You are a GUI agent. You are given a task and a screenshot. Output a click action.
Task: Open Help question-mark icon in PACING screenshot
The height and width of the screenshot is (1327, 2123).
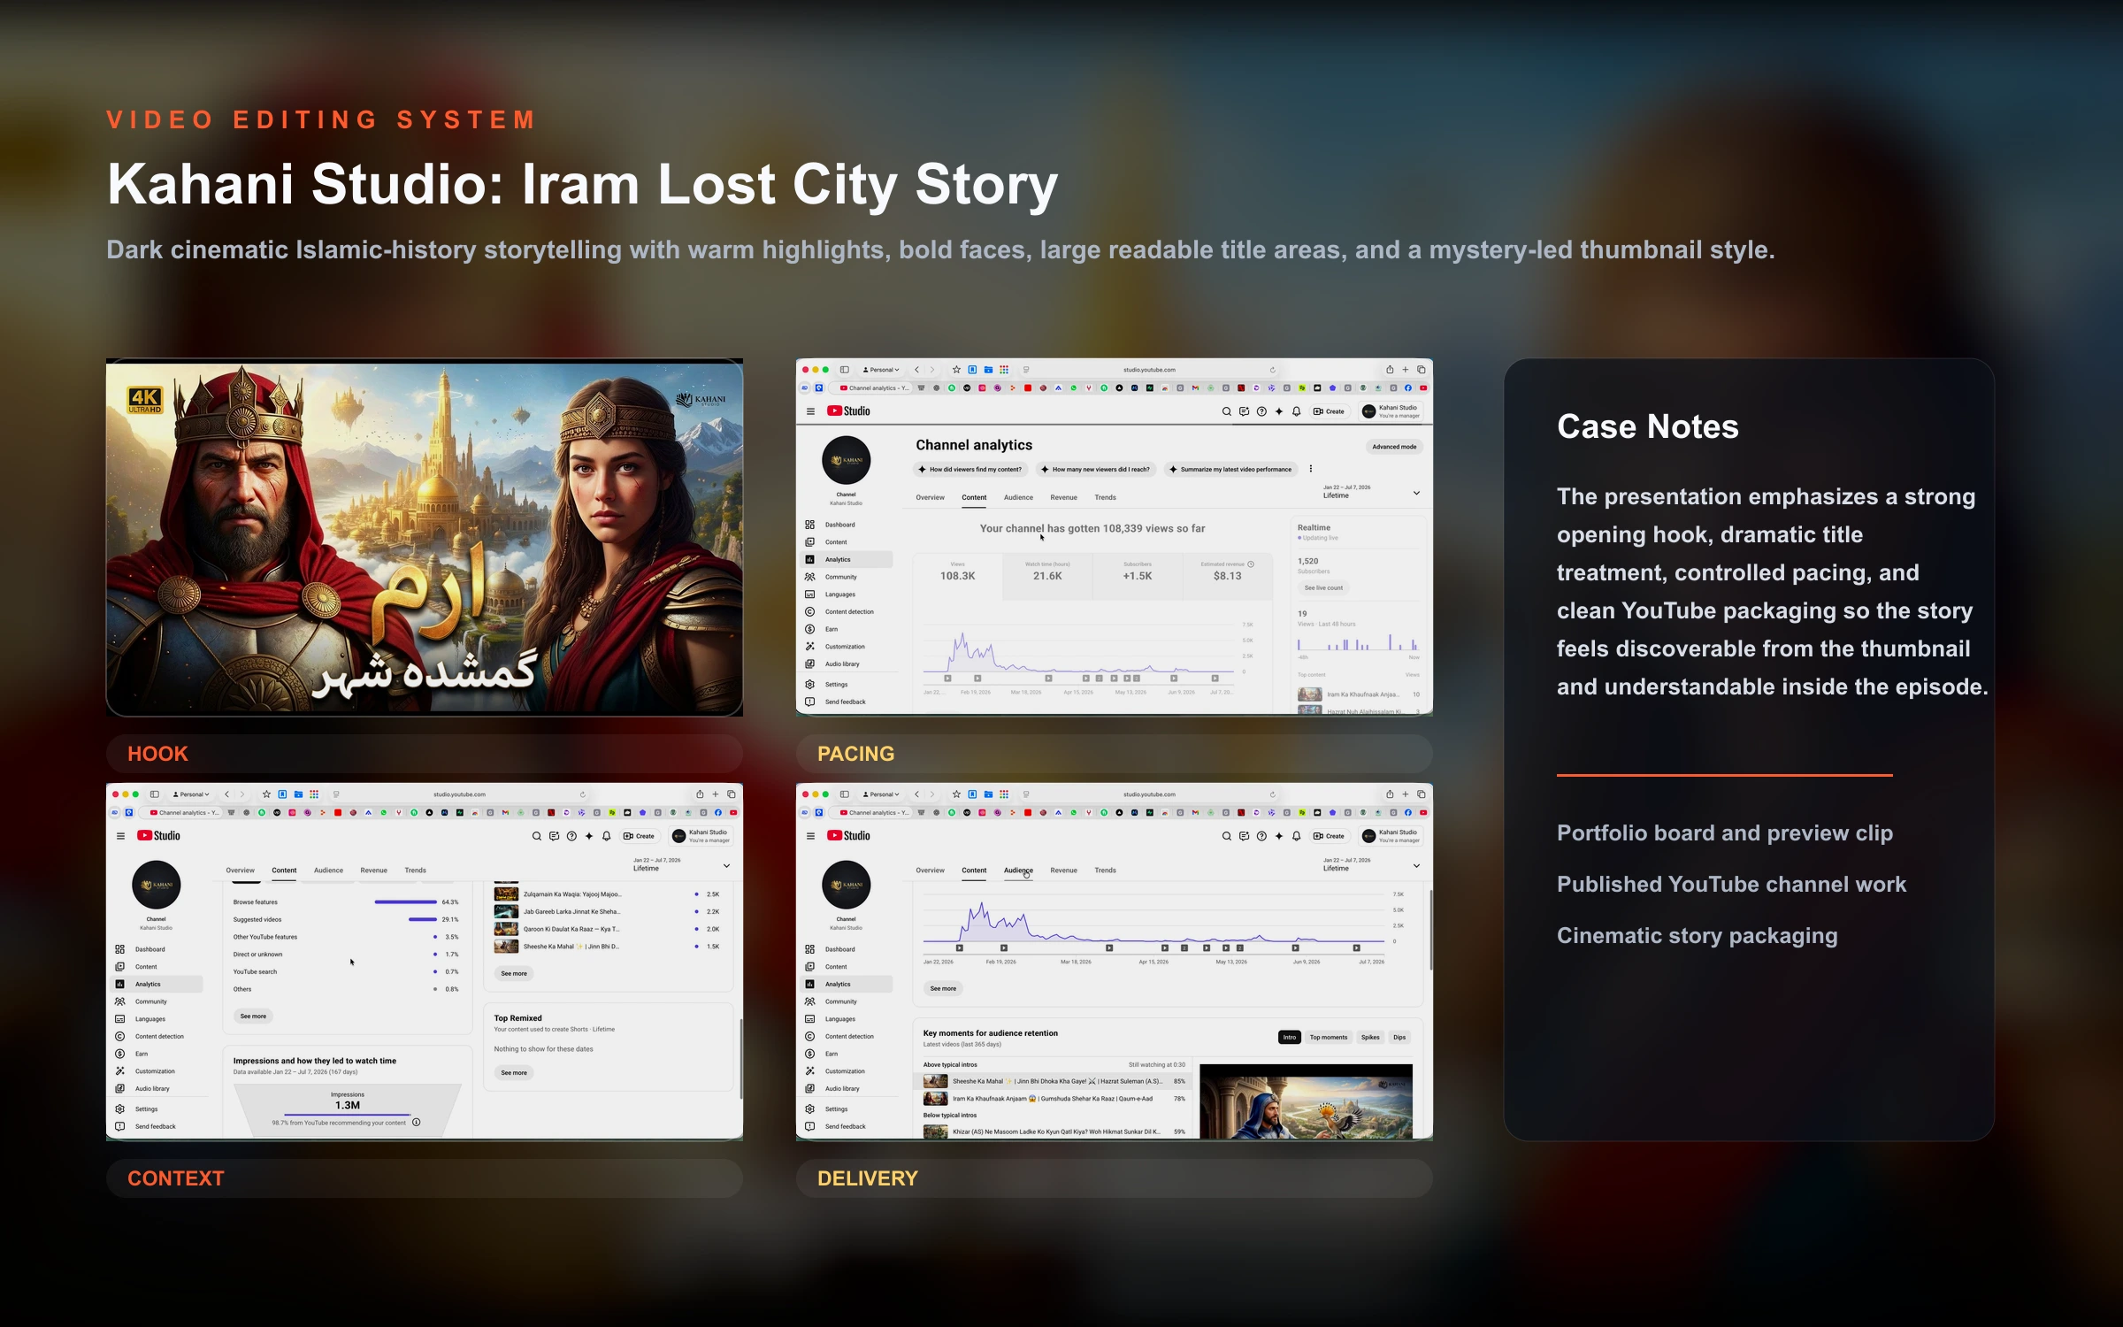click(1261, 411)
